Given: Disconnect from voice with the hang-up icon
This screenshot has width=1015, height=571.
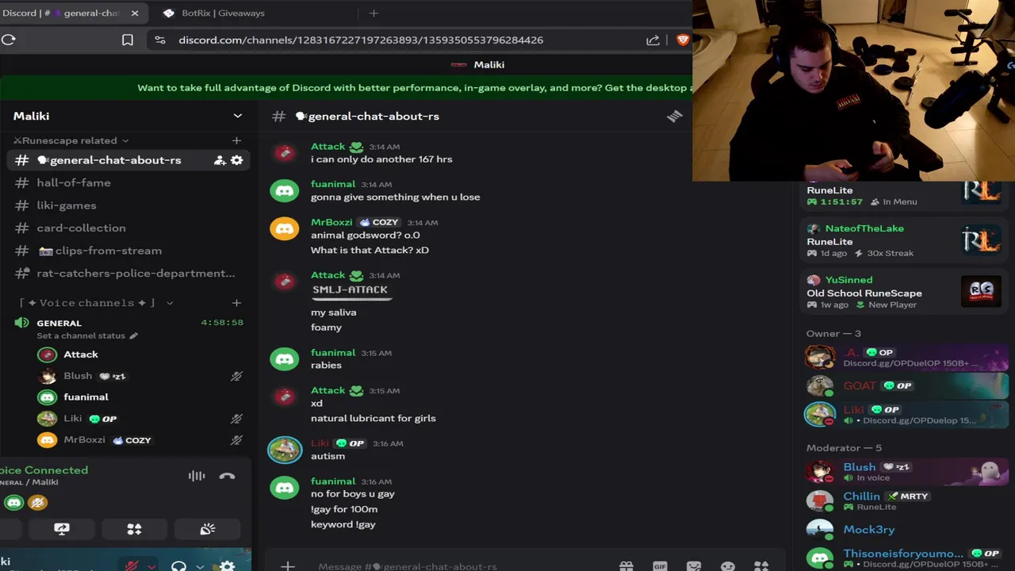Looking at the screenshot, I should [x=227, y=476].
